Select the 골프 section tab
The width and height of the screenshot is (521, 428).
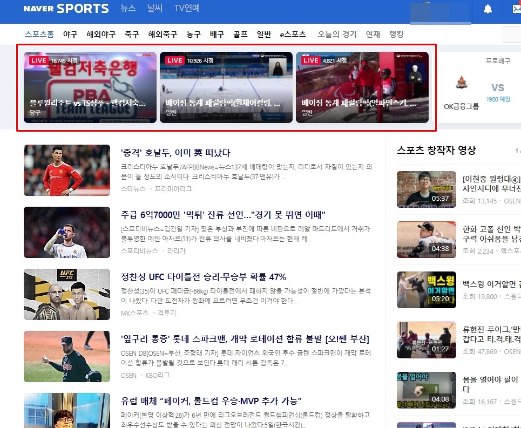[x=240, y=33]
